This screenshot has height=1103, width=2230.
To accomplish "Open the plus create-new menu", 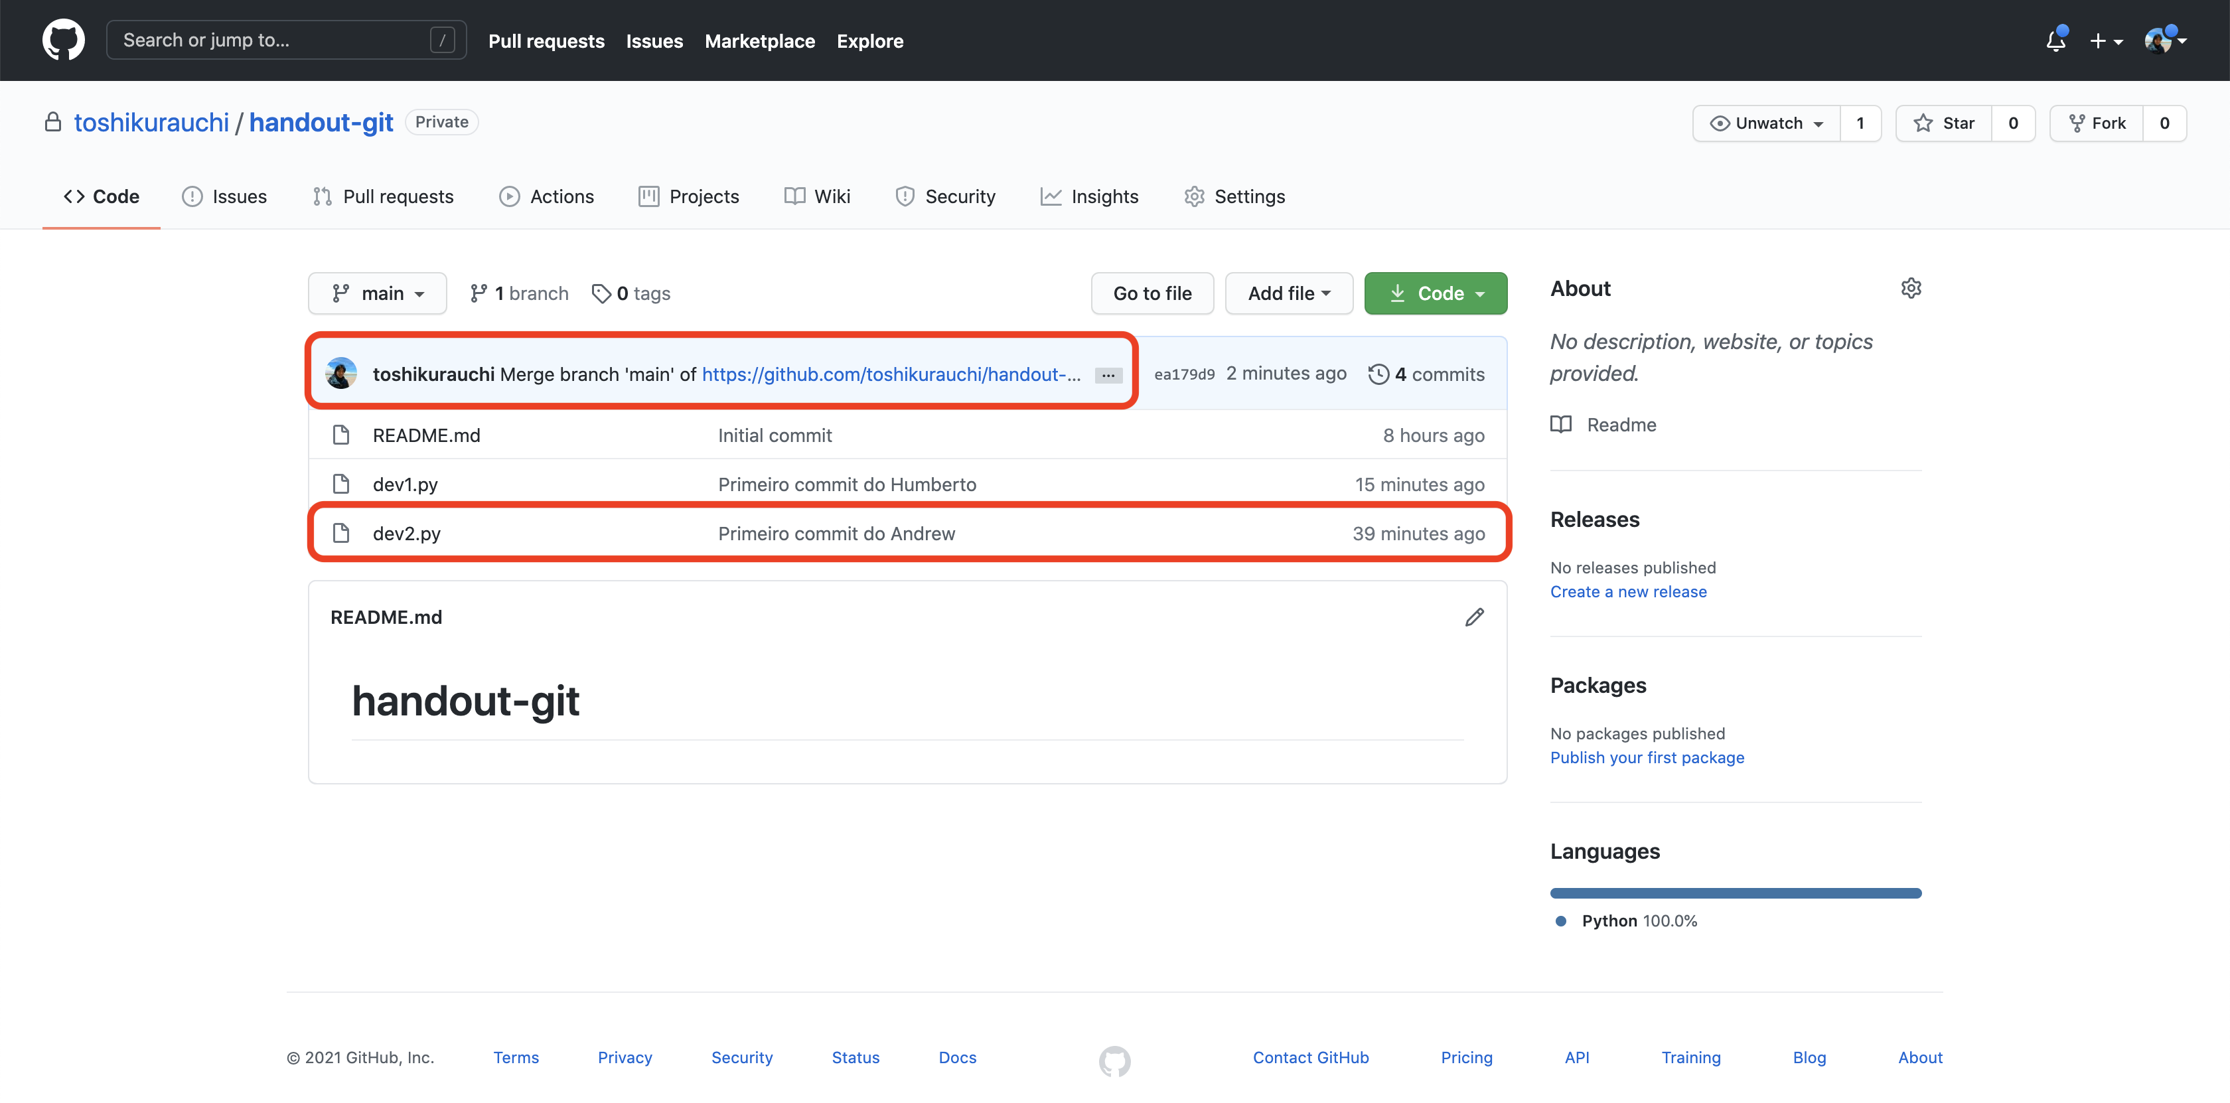I will click(x=2106, y=40).
